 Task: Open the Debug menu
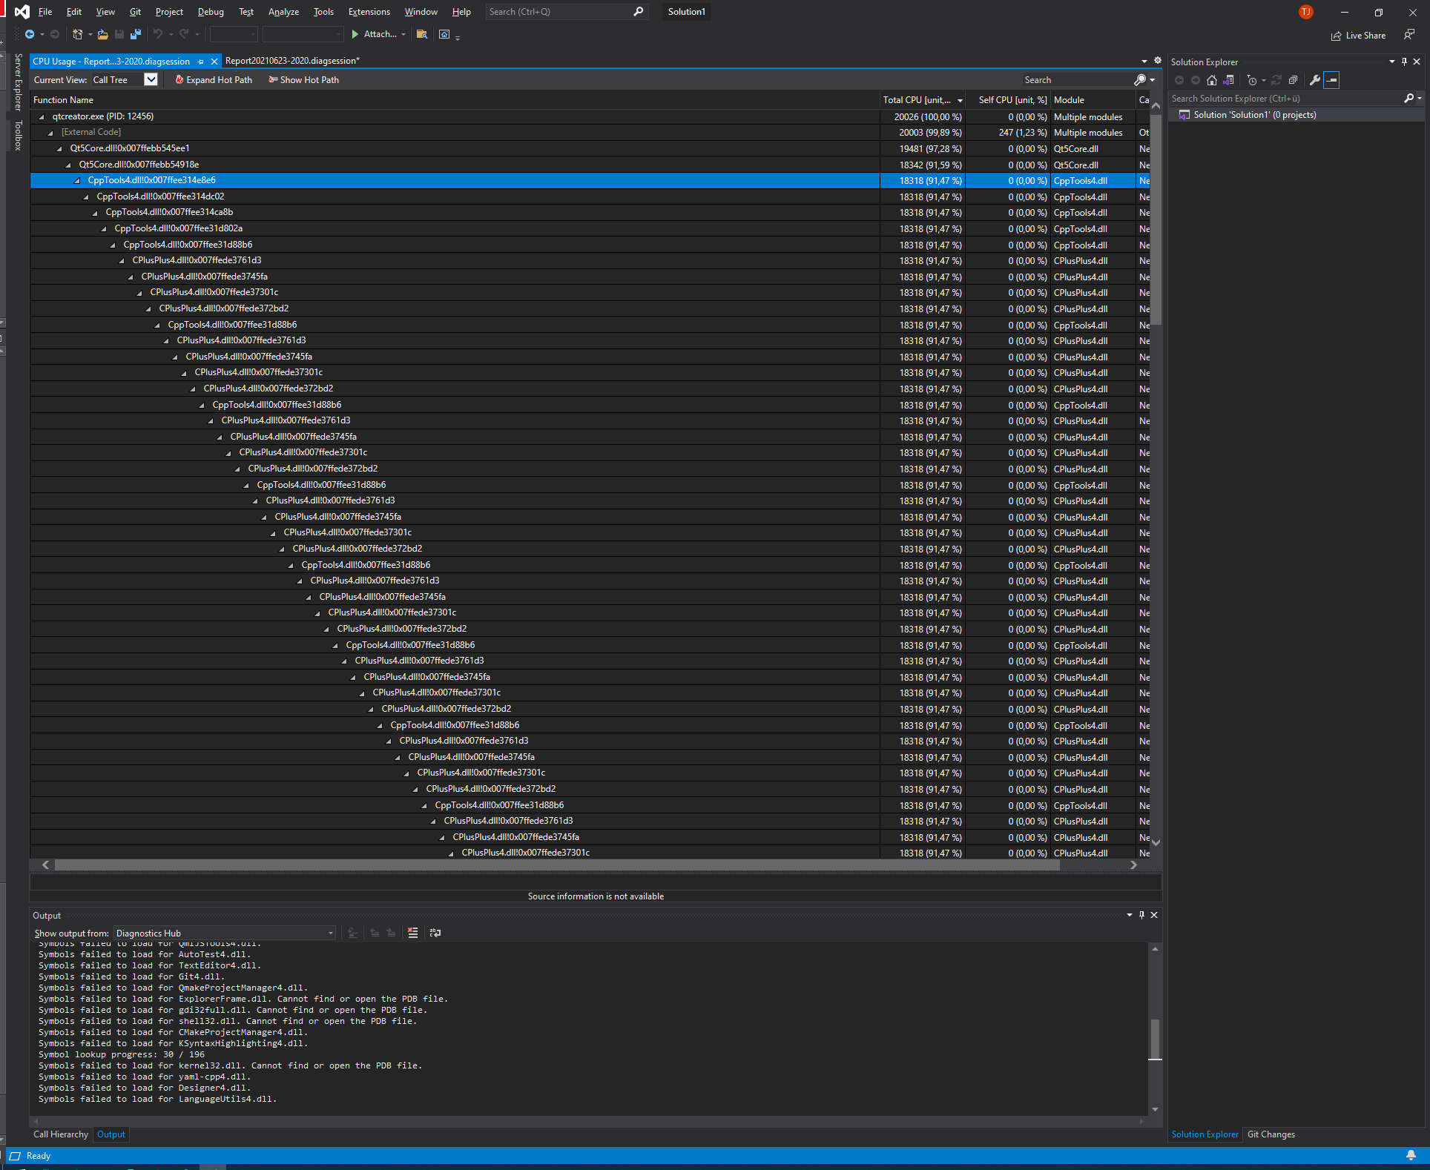click(x=211, y=12)
